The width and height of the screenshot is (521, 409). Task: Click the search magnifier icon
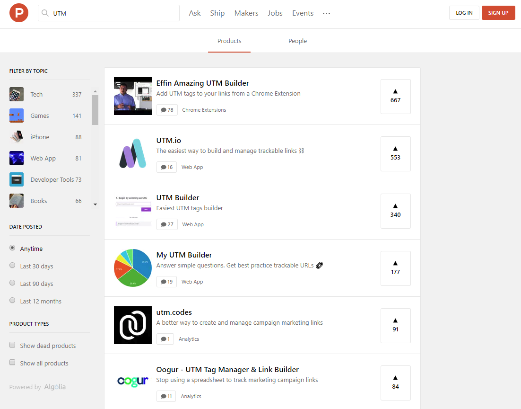point(45,13)
